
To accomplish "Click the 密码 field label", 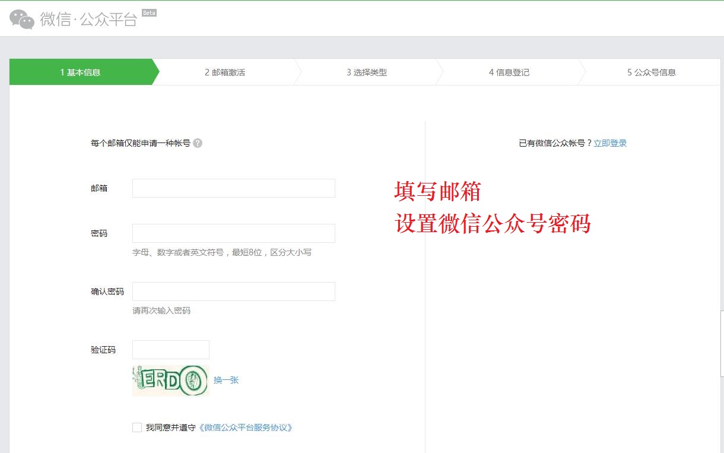I will 99,233.
